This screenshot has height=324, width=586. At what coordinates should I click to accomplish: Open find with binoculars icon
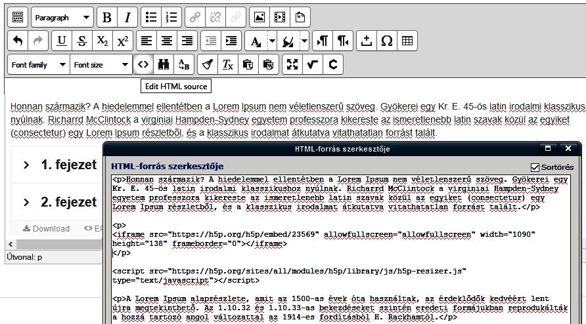(164, 64)
